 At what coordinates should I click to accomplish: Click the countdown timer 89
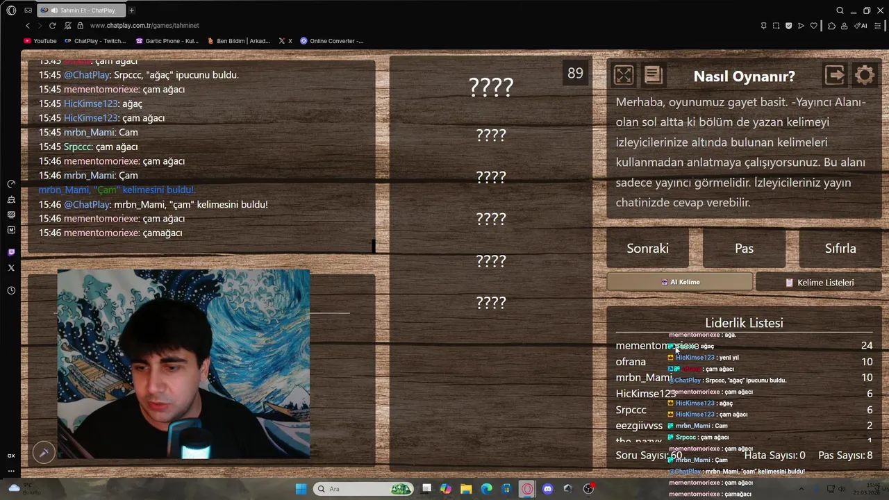(575, 73)
